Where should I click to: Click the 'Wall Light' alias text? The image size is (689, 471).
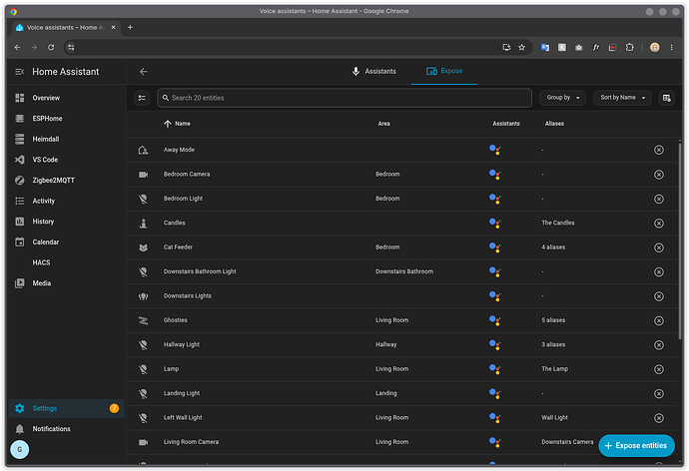point(554,418)
